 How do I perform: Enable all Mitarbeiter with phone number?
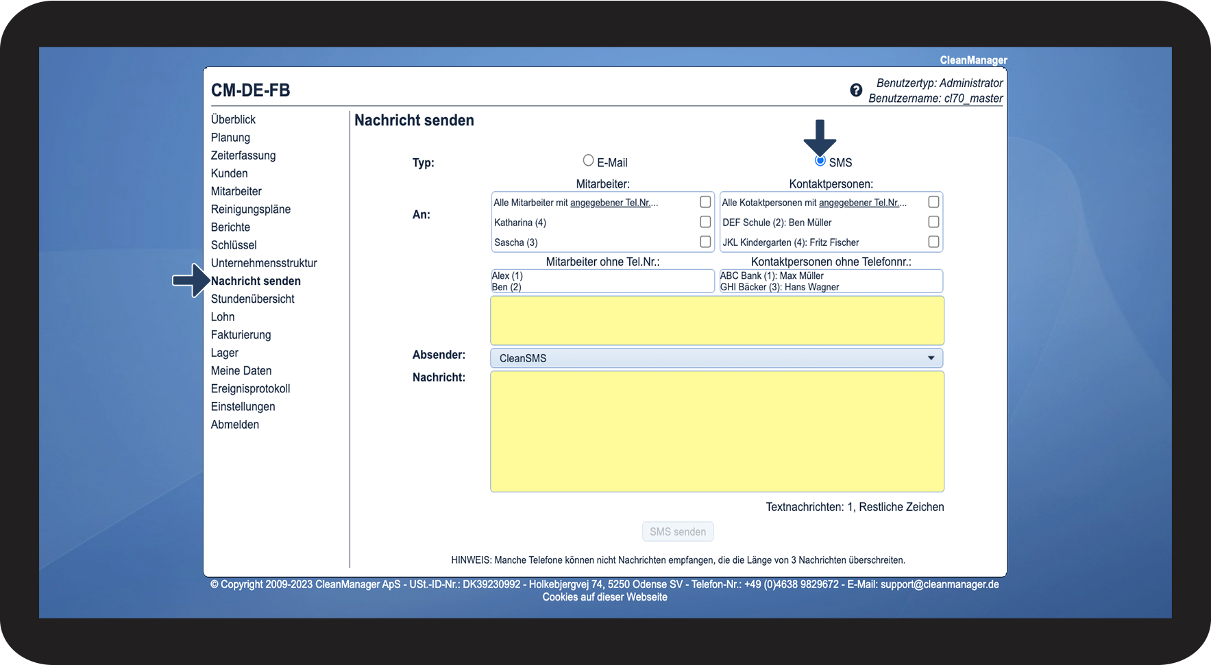click(705, 202)
